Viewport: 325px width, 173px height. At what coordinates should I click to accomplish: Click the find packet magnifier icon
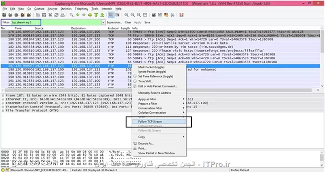click(x=71, y=15)
